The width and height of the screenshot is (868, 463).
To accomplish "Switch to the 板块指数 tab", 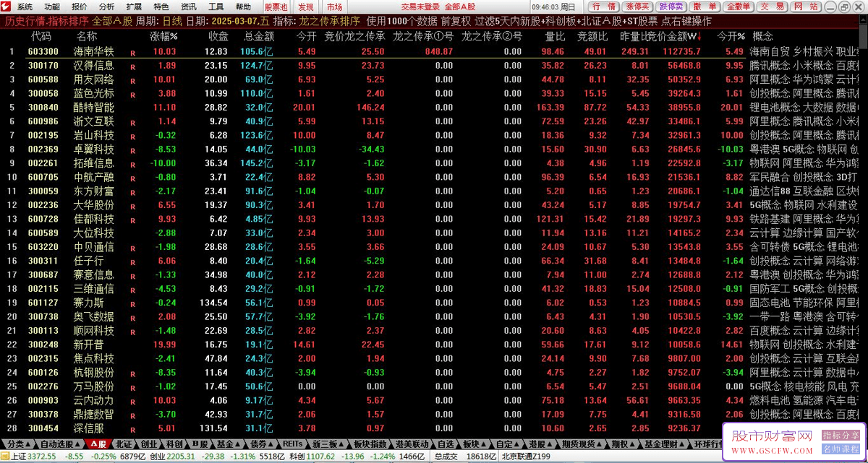I will pos(370,443).
